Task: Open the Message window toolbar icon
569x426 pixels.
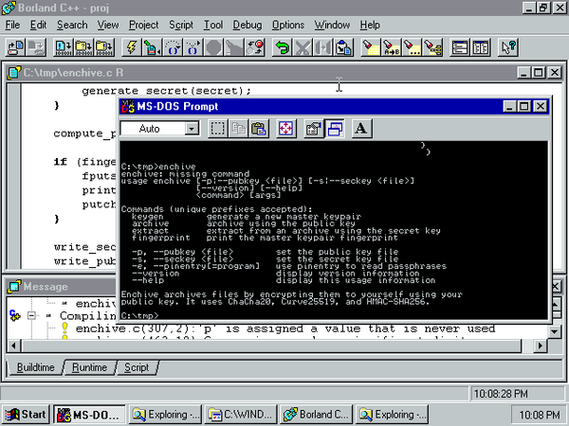Action: (x=481, y=47)
